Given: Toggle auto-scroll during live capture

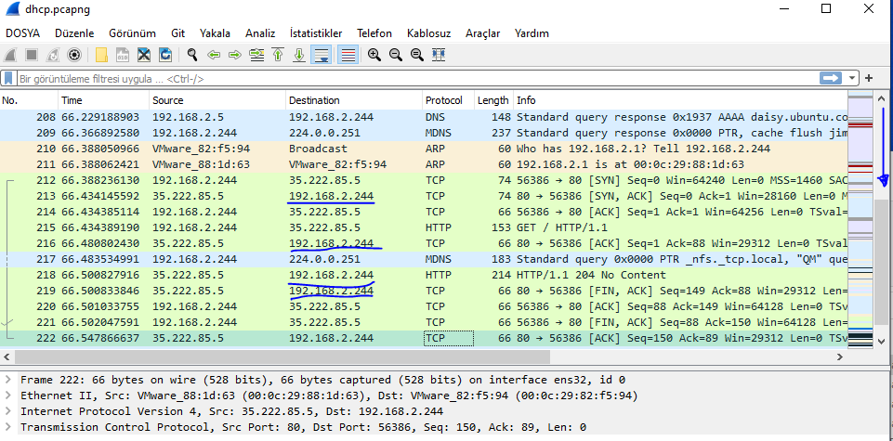Looking at the screenshot, I should coord(322,55).
